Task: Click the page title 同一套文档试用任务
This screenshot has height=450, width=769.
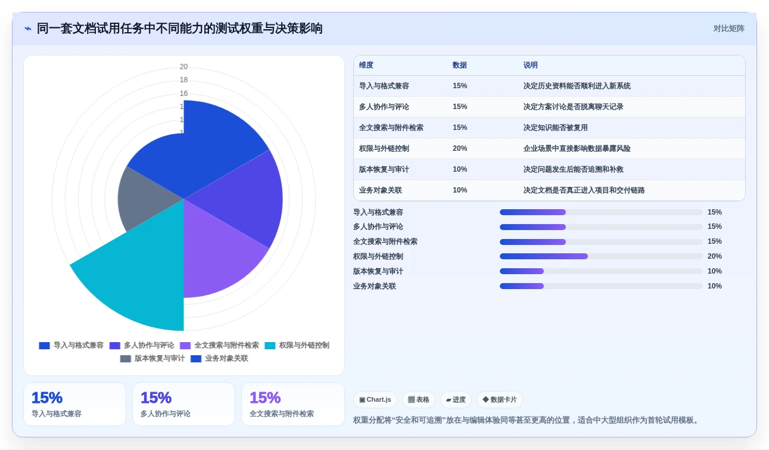Action: click(x=179, y=29)
